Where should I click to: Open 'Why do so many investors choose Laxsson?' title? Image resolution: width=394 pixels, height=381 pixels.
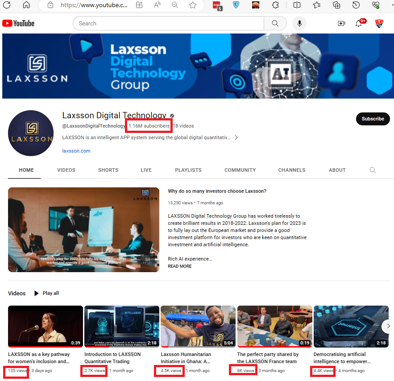pos(217,191)
